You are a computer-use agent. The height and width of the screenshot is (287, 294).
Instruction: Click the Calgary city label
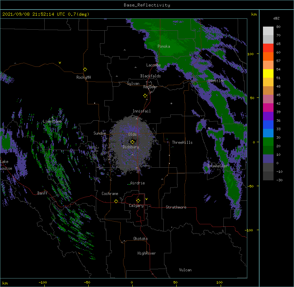tap(136, 206)
